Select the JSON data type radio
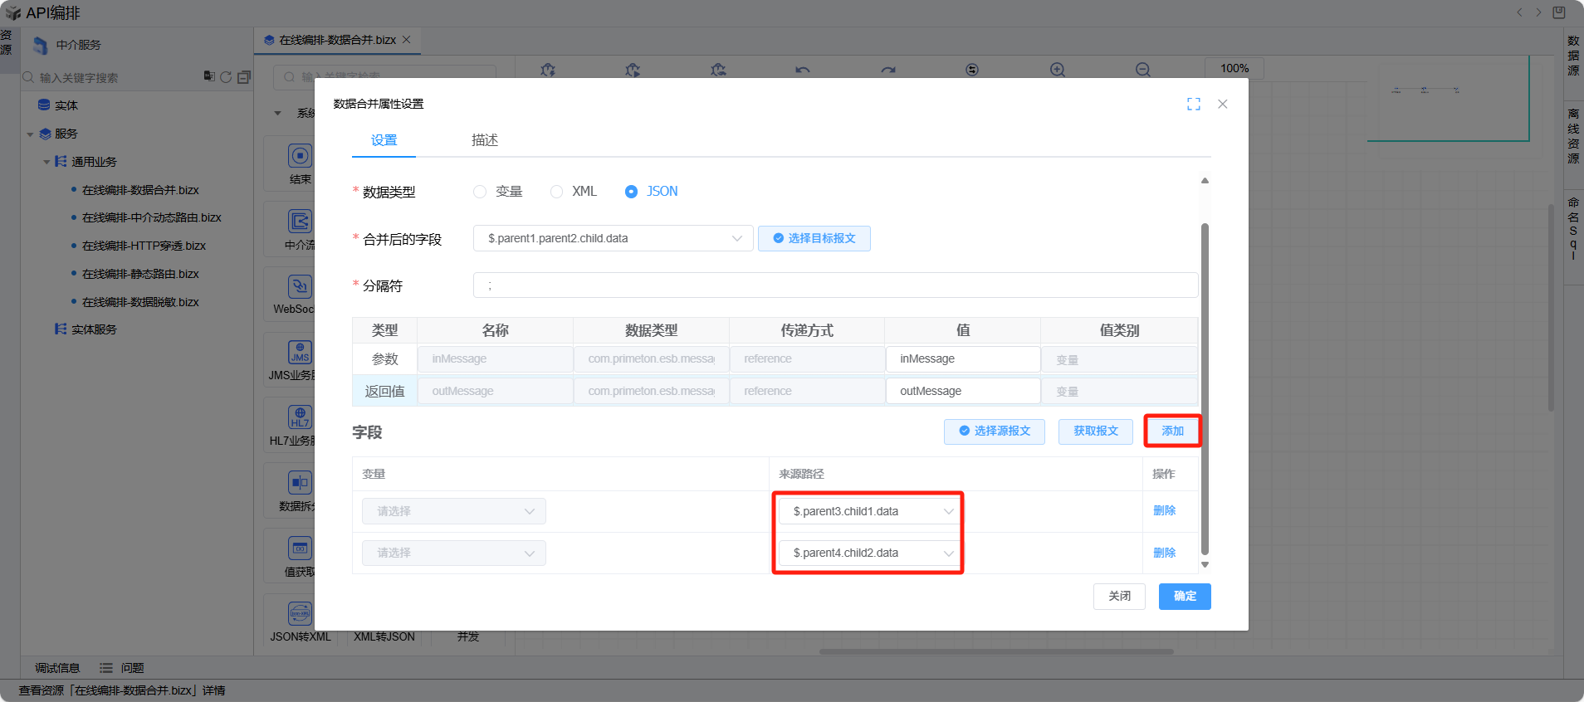The width and height of the screenshot is (1584, 702). coord(632,192)
